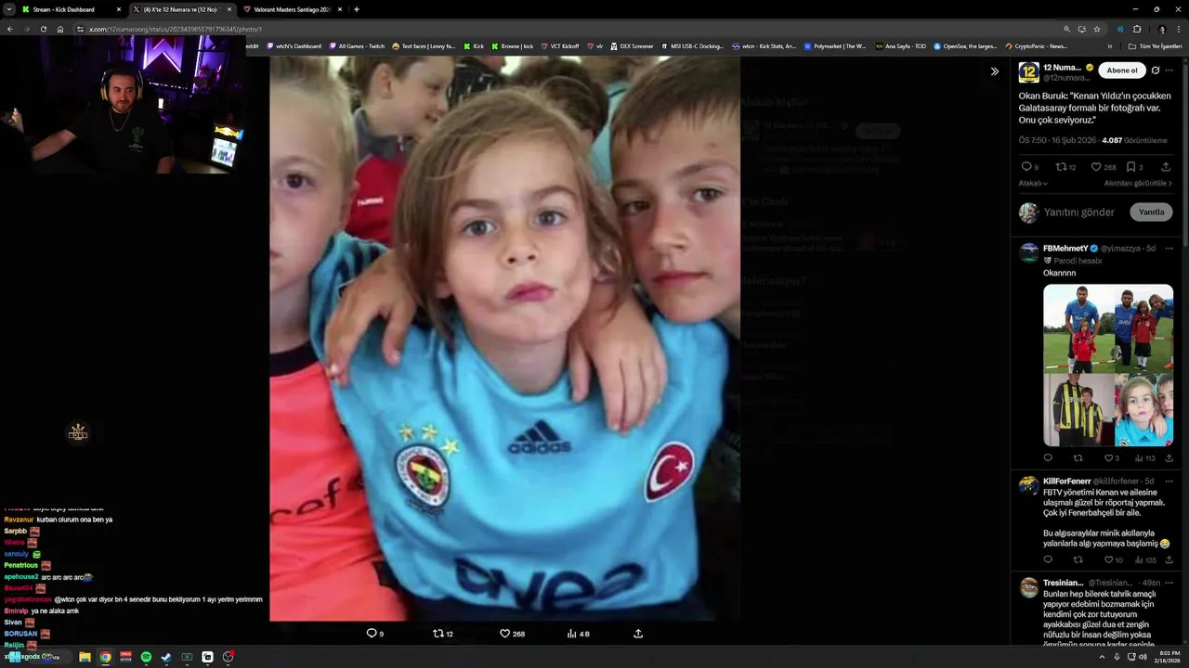
Task: Open the OpenSea bookmark
Action: tap(964, 45)
